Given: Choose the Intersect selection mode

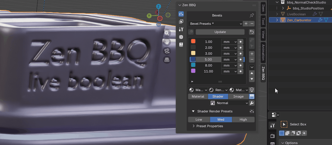Looking at the screenshot, I should (304, 133).
